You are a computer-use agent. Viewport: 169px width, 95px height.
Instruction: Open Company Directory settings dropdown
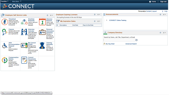(164, 33)
